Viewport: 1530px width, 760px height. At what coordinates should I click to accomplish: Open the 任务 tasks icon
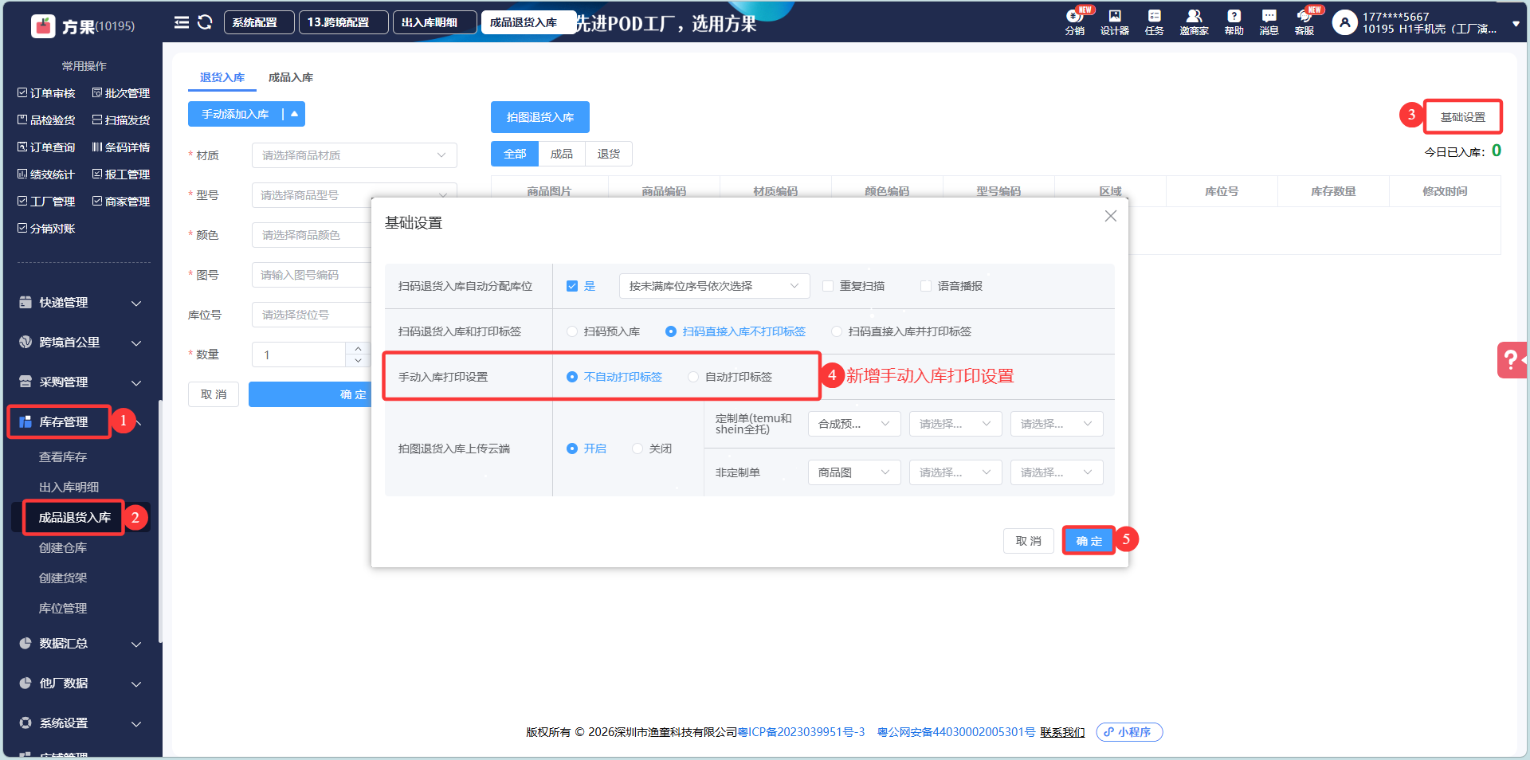click(1154, 22)
